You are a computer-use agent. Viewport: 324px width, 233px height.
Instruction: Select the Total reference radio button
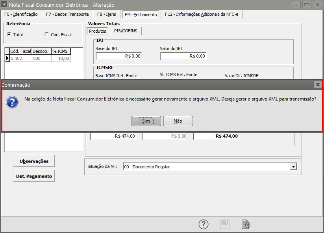[9, 35]
